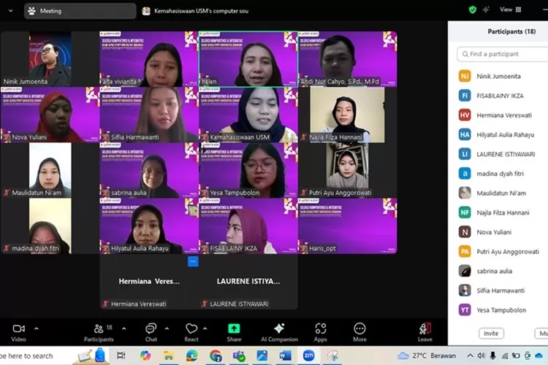The height and width of the screenshot is (365, 548).
Task: Click the HV avatar of Hermiana Vereswati
Action: 465,115
